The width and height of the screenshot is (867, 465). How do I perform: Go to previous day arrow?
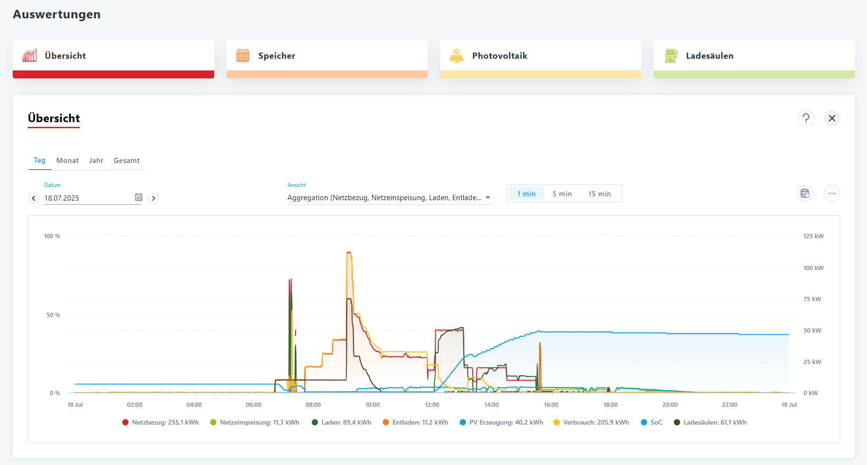[34, 198]
